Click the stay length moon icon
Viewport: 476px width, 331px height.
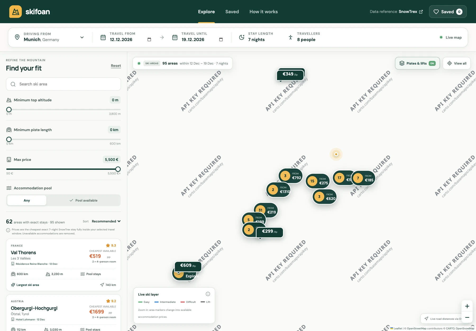[242, 37]
